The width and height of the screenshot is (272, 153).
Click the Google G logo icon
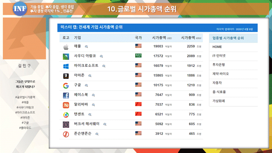(66, 86)
